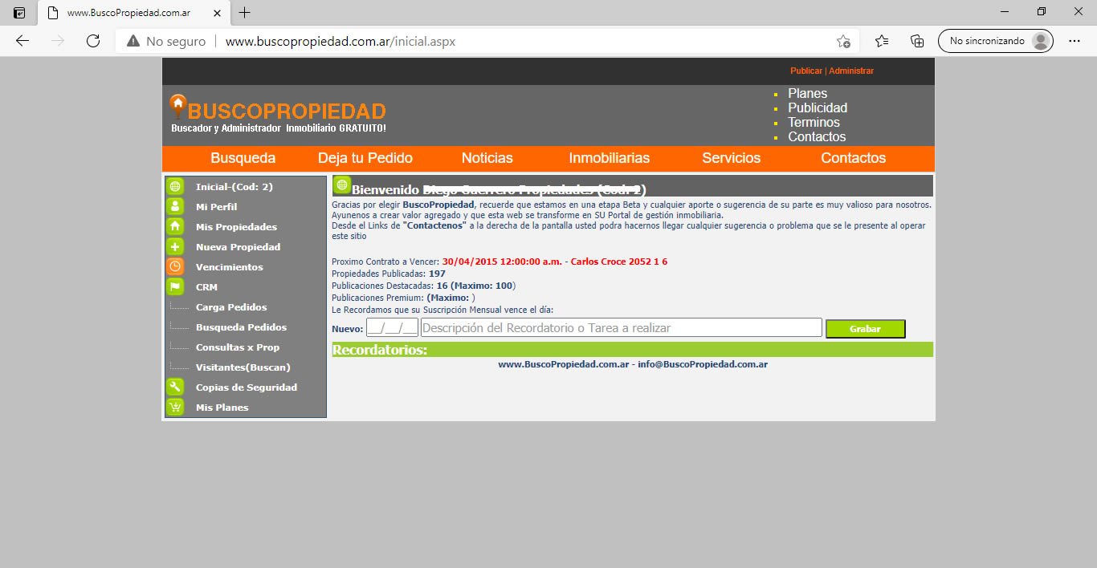Go back with the browser back arrow
The height and width of the screenshot is (568, 1097).
pos(22,41)
